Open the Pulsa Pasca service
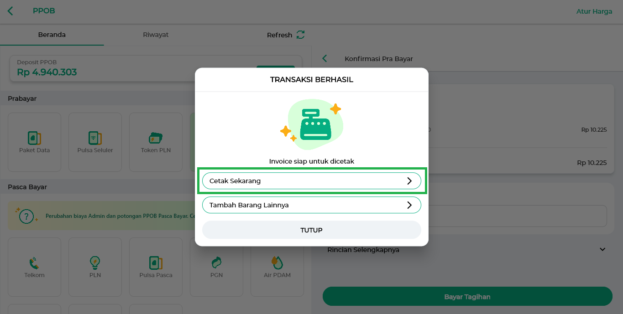This screenshot has height=314, width=623. (x=156, y=267)
